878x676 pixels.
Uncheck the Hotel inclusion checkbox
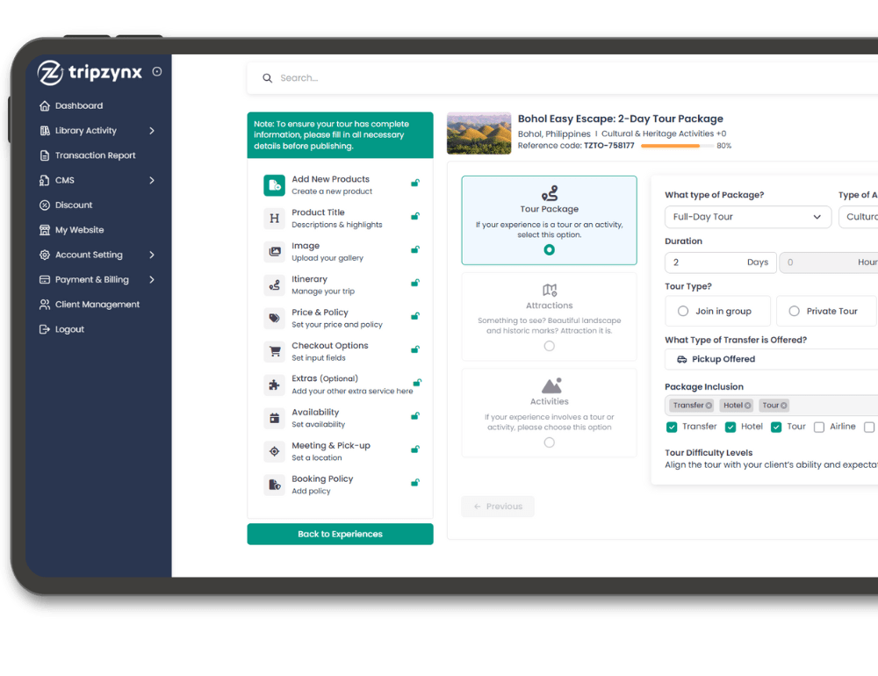click(730, 428)
